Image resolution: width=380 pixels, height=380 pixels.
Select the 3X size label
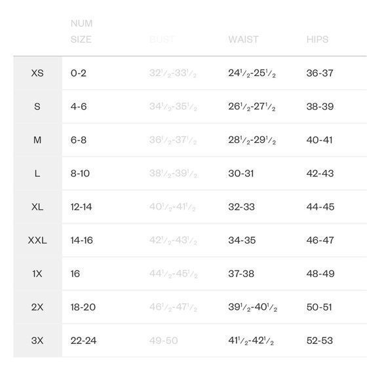37,341
